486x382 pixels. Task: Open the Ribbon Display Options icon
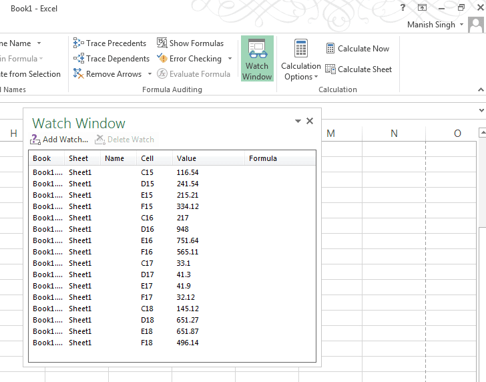(422, 8)
